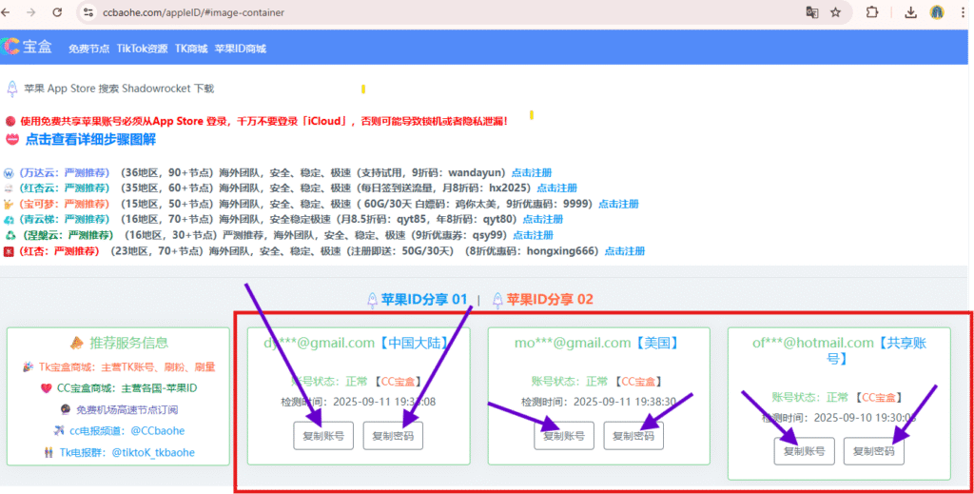Open the site information icon in the address bar
The image size is (974, 494).
(88, 13)
